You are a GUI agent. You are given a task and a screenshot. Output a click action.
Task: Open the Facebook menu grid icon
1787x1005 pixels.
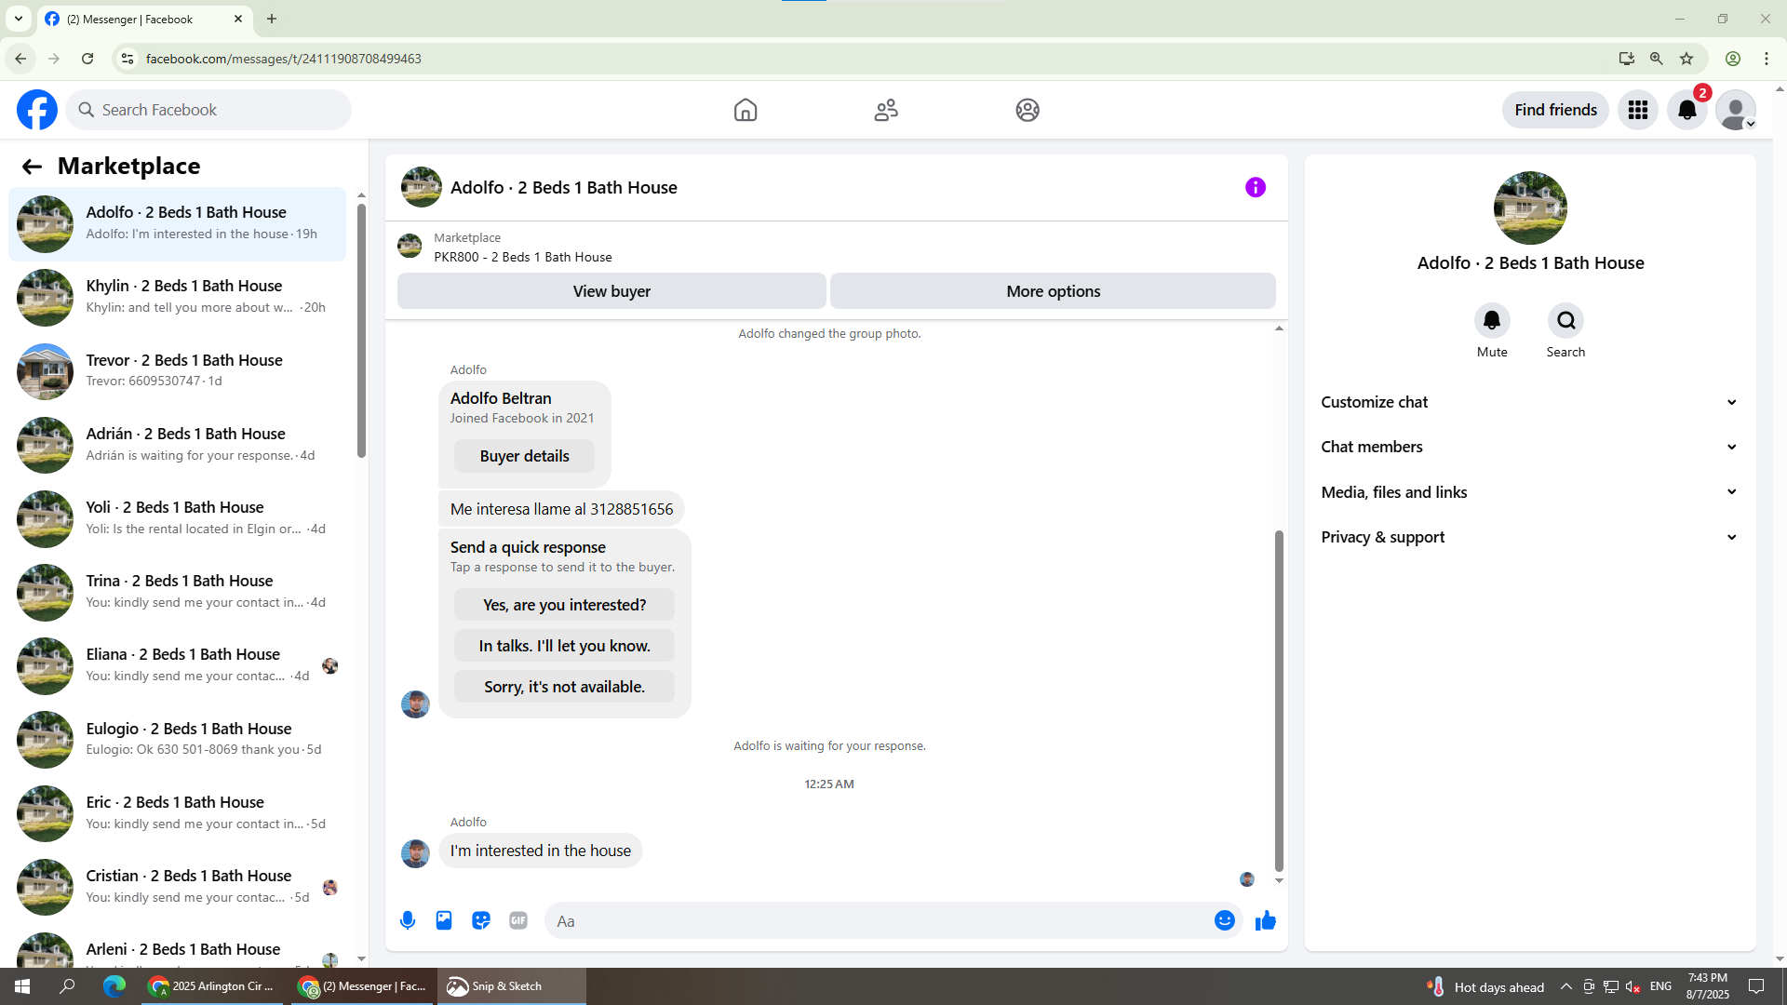[x=1638, y=110]
